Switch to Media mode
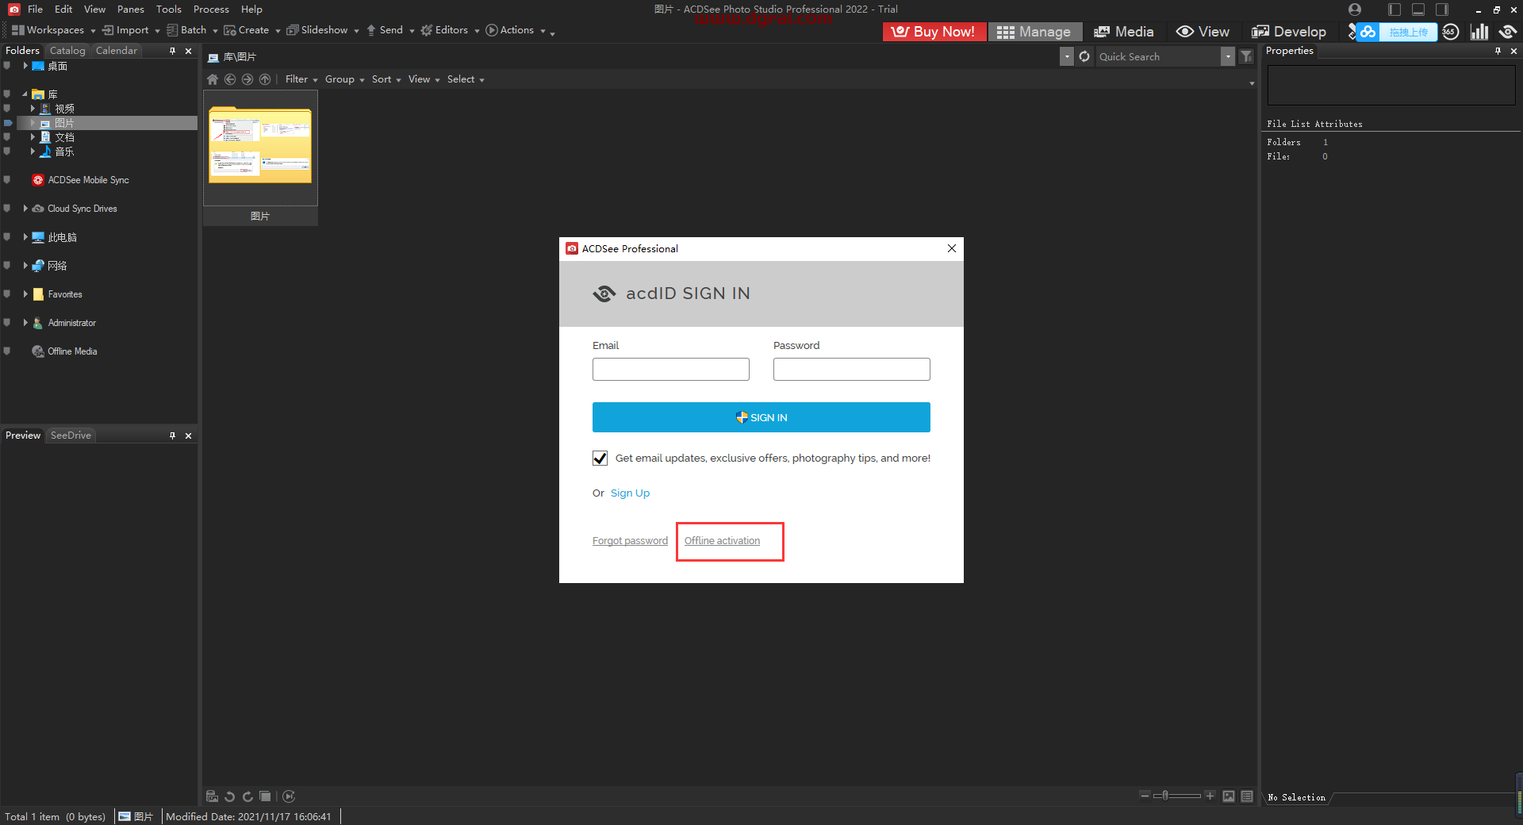1523x825 pixels. coord(1124,32)
